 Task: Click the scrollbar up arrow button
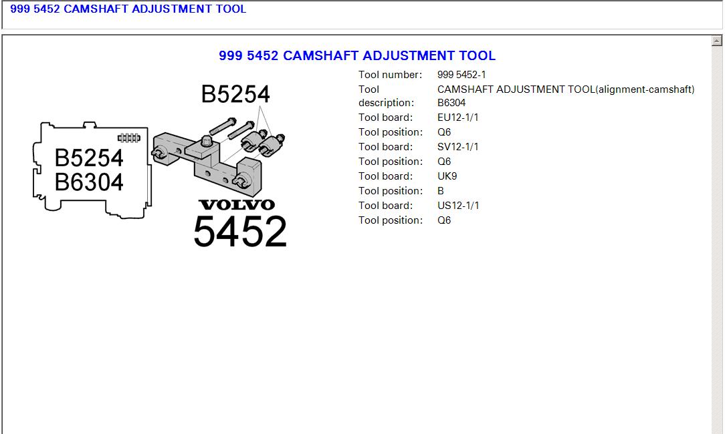pyautogui.click(x=716, y=41)
